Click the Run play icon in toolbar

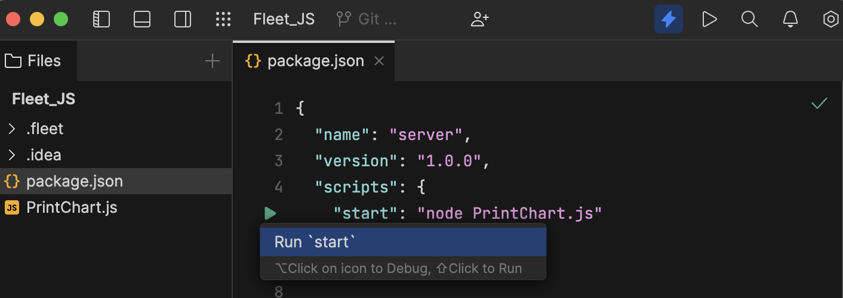pyautogui.click(x=709, y=20)
